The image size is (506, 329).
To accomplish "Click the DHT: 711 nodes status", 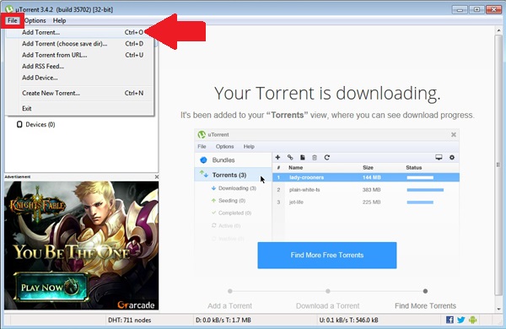I will (129, 320).
